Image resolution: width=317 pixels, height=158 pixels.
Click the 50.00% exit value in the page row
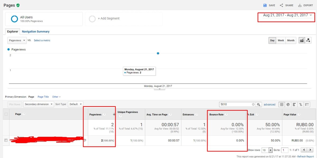(x=275, y=141)
